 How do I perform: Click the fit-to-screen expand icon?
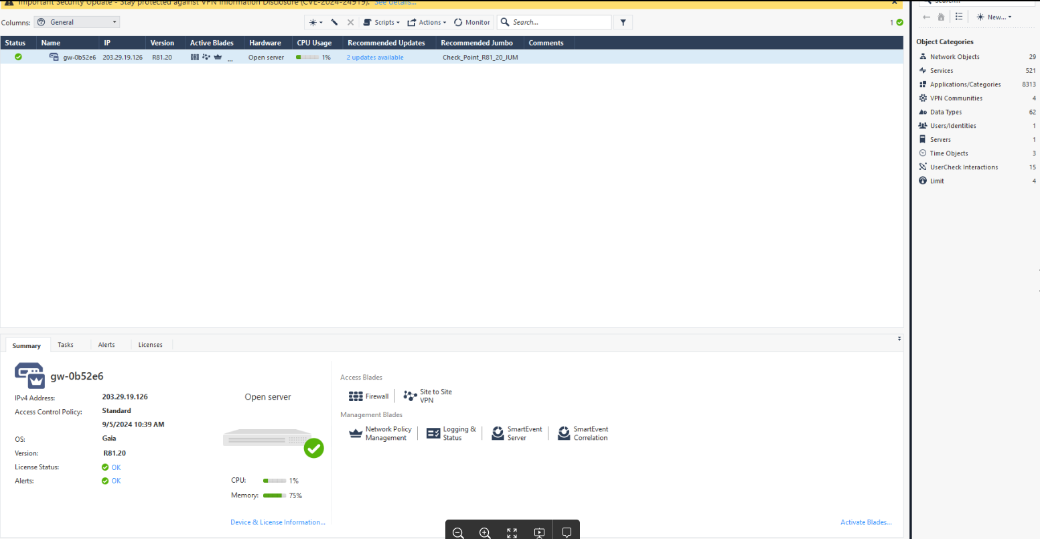click(512, 533)
